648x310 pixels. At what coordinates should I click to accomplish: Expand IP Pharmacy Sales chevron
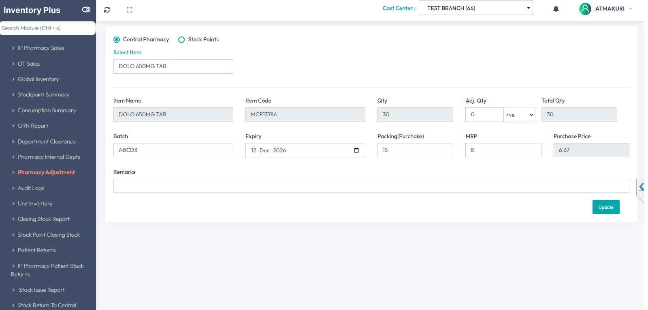click(x=13, y=48)
